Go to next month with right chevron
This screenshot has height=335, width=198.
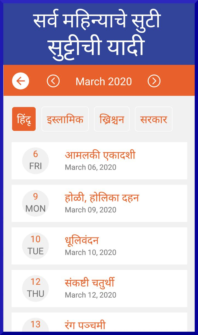(154, 81)
